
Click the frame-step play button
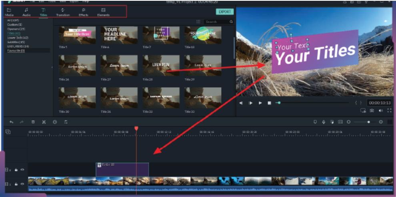point(250,103)
